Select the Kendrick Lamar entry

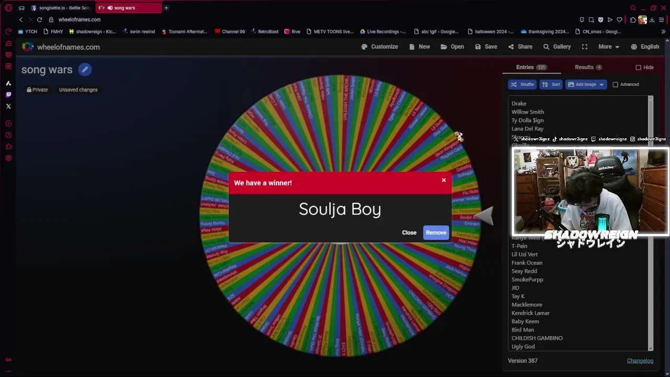530,313
